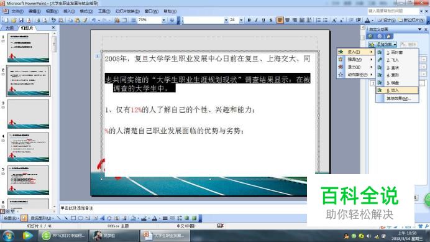Open the Undo history dropdown arrow
This screenshot has height=242, width=430.
pos(99,20)
